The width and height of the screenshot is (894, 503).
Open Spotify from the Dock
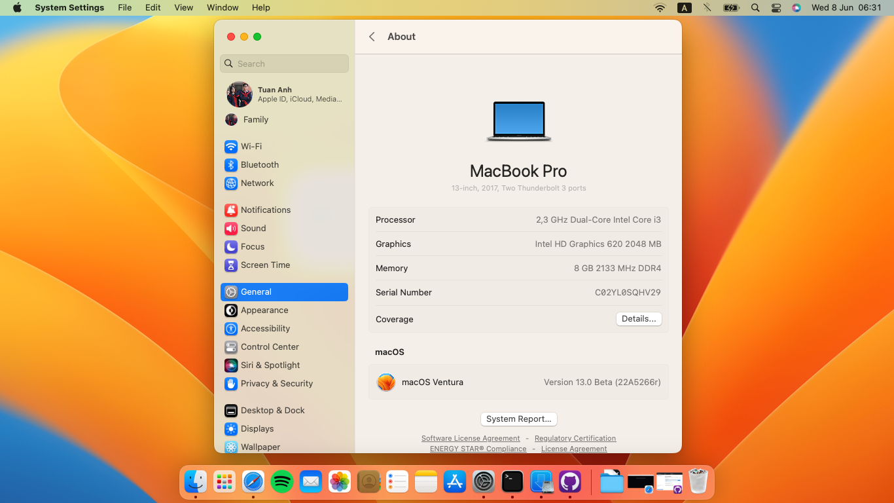(x=282, y=482)
